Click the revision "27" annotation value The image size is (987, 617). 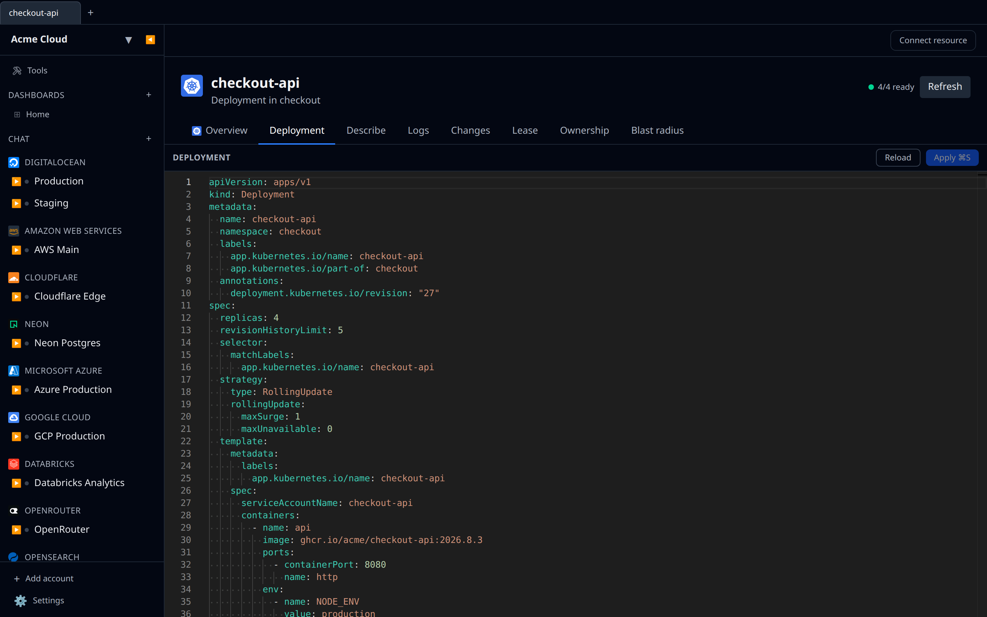(x=429, y=293)
